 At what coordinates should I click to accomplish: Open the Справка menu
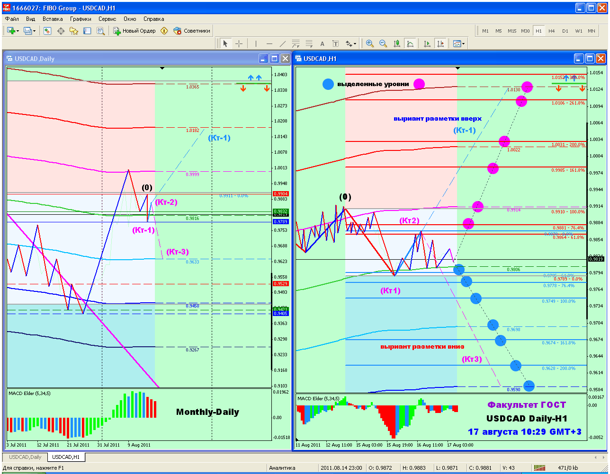point(153,19)
